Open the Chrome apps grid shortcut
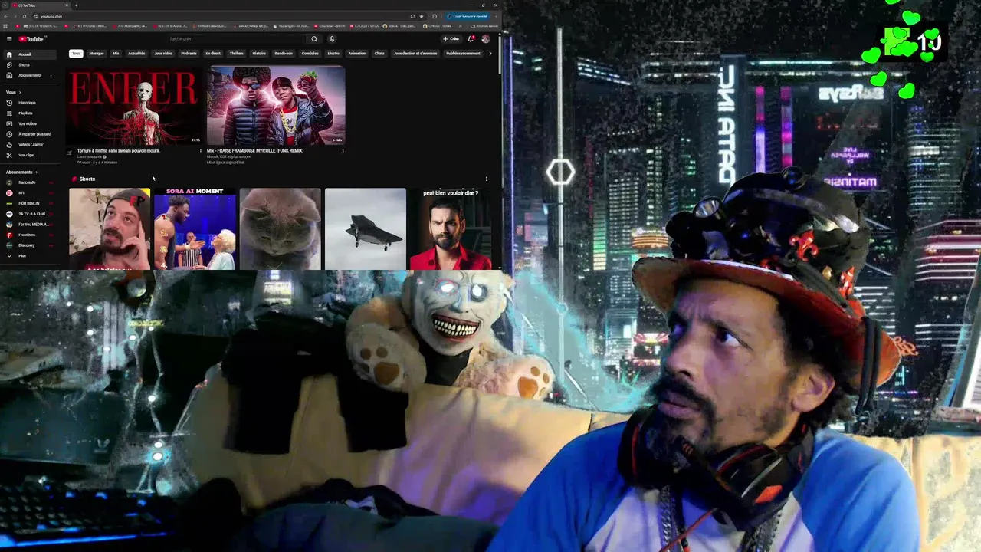The image size is (981, 552). tap(5, 26)
